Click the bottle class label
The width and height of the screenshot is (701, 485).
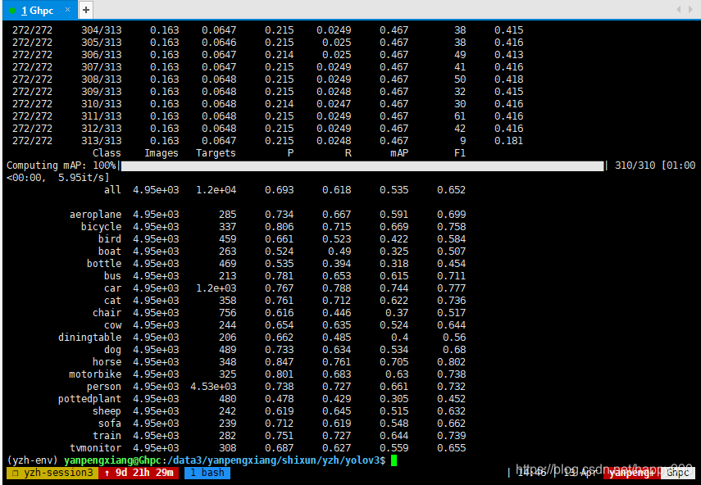point(104,264)
